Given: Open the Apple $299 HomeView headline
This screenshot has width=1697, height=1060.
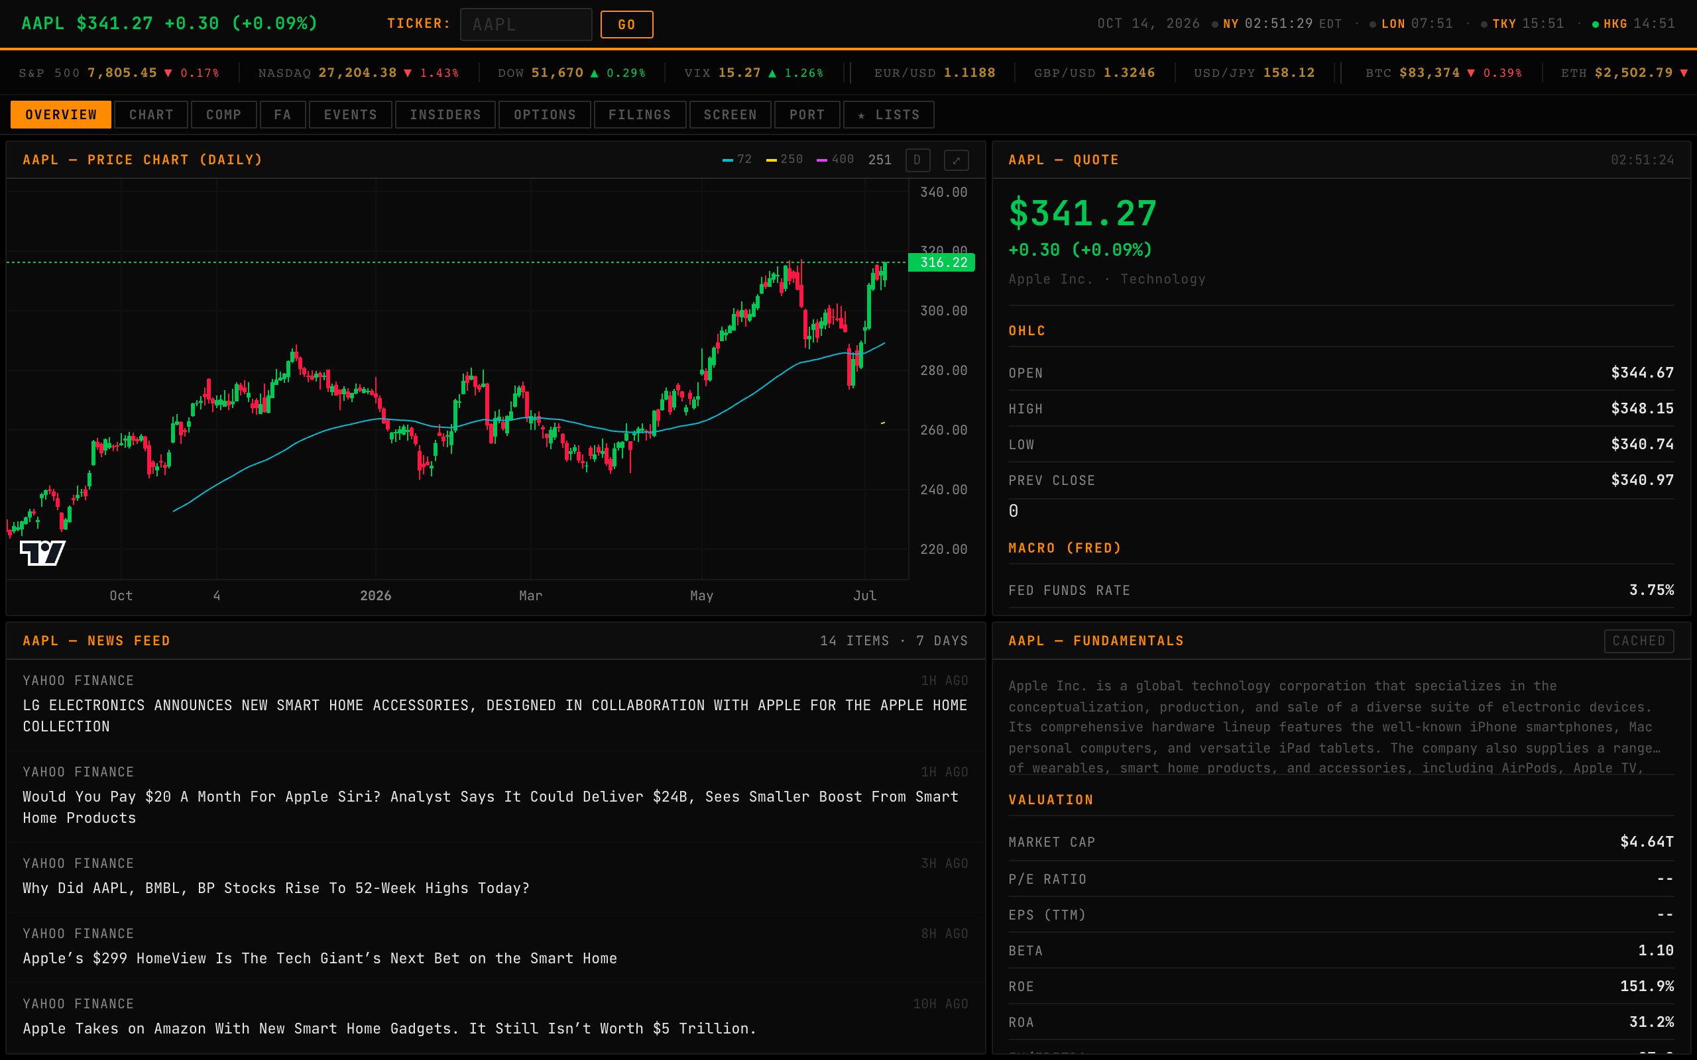Looking at the screenshot, I should point(320,959).
